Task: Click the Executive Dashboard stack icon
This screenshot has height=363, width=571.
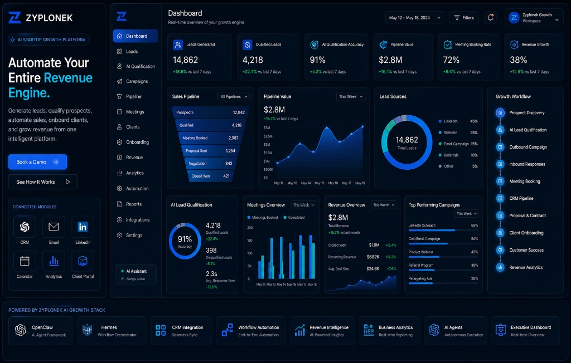Action: pyautogui.click(x=501, y=330)
